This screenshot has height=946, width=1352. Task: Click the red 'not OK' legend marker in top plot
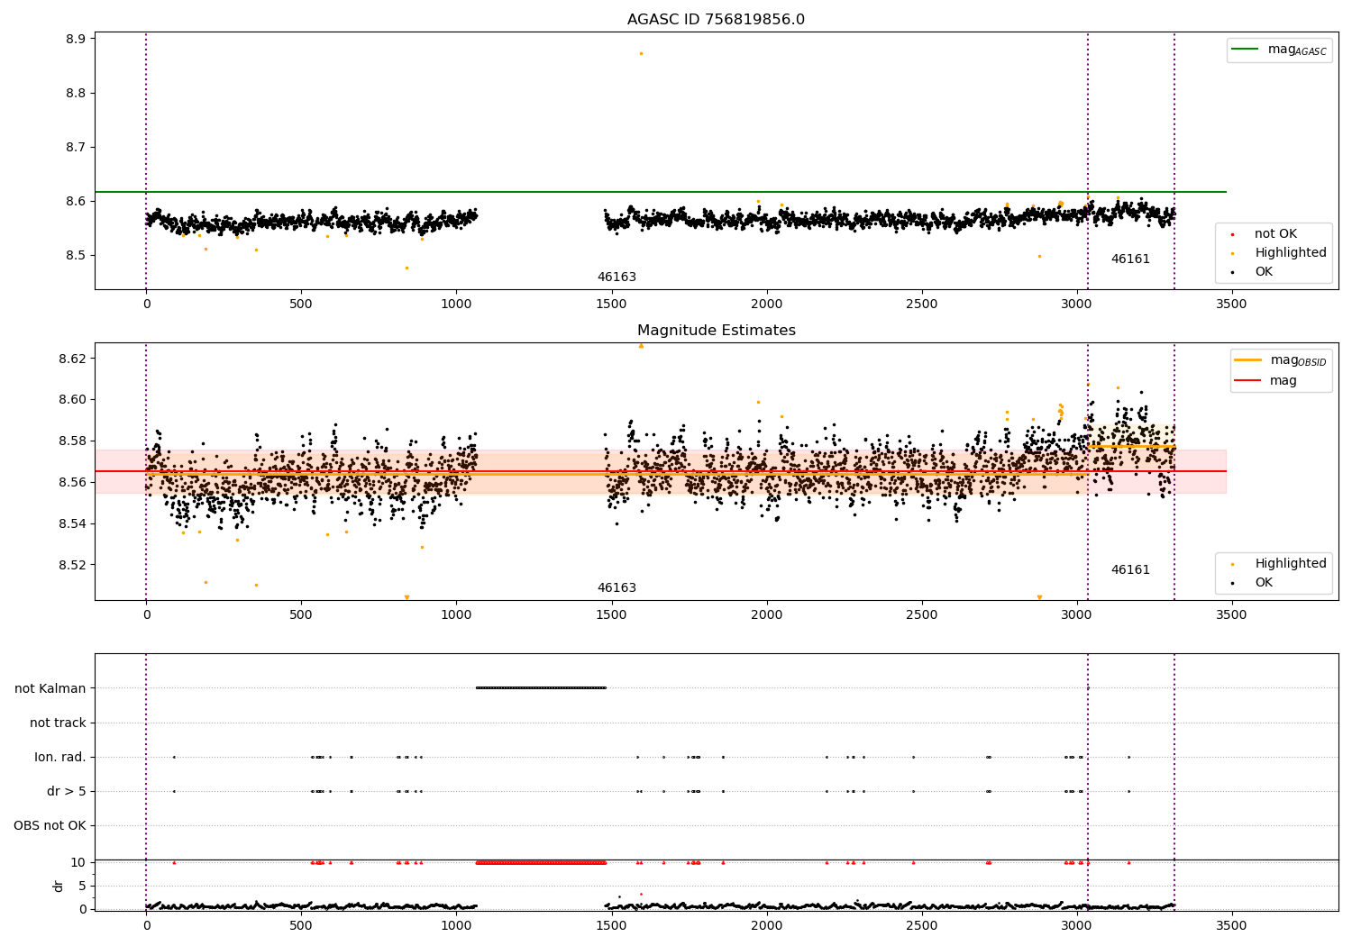(1232, 234)
